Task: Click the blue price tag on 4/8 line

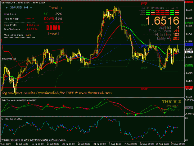Action: [189, 45]
